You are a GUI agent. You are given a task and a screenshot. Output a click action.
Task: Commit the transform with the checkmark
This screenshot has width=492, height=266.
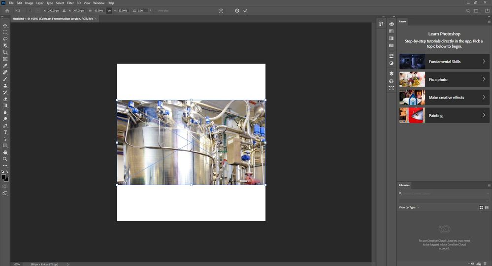[245, 10]
